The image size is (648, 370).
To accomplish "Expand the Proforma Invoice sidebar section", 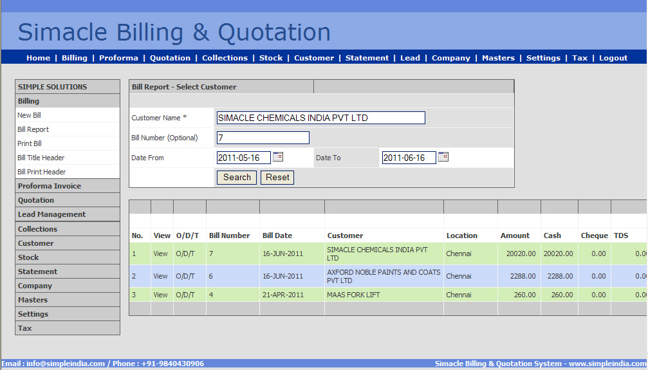I will click(x=50, y=186).
